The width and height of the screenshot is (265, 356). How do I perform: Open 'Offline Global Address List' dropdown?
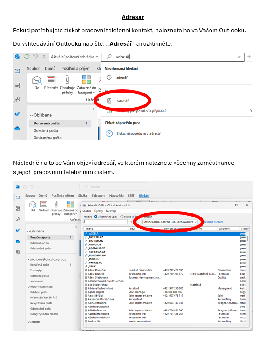(170, 222)
